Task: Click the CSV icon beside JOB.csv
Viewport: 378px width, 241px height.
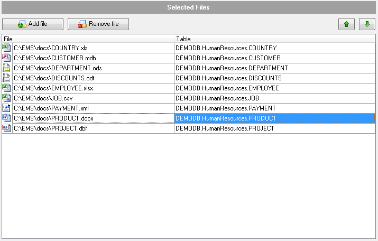Action: coord(6,98)
